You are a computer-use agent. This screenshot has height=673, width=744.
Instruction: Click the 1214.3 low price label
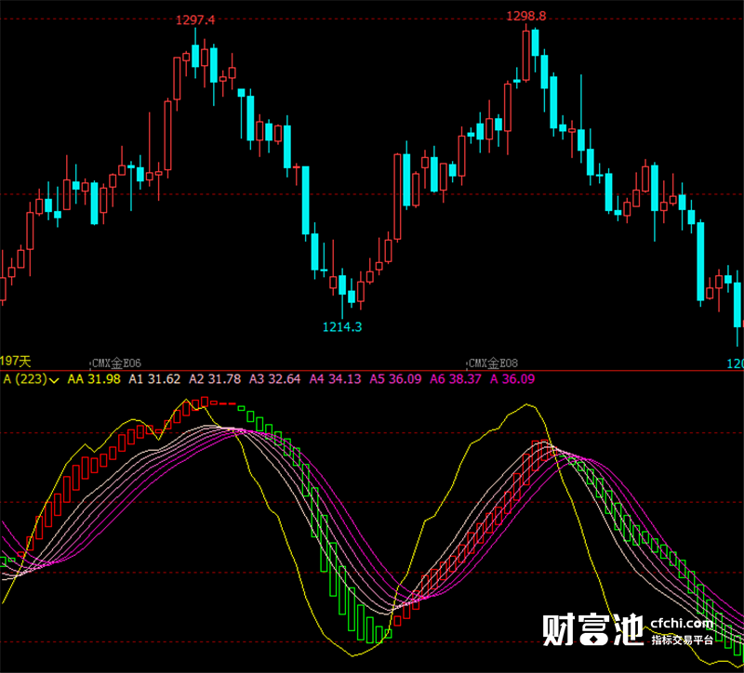click(x=342, y=327)
